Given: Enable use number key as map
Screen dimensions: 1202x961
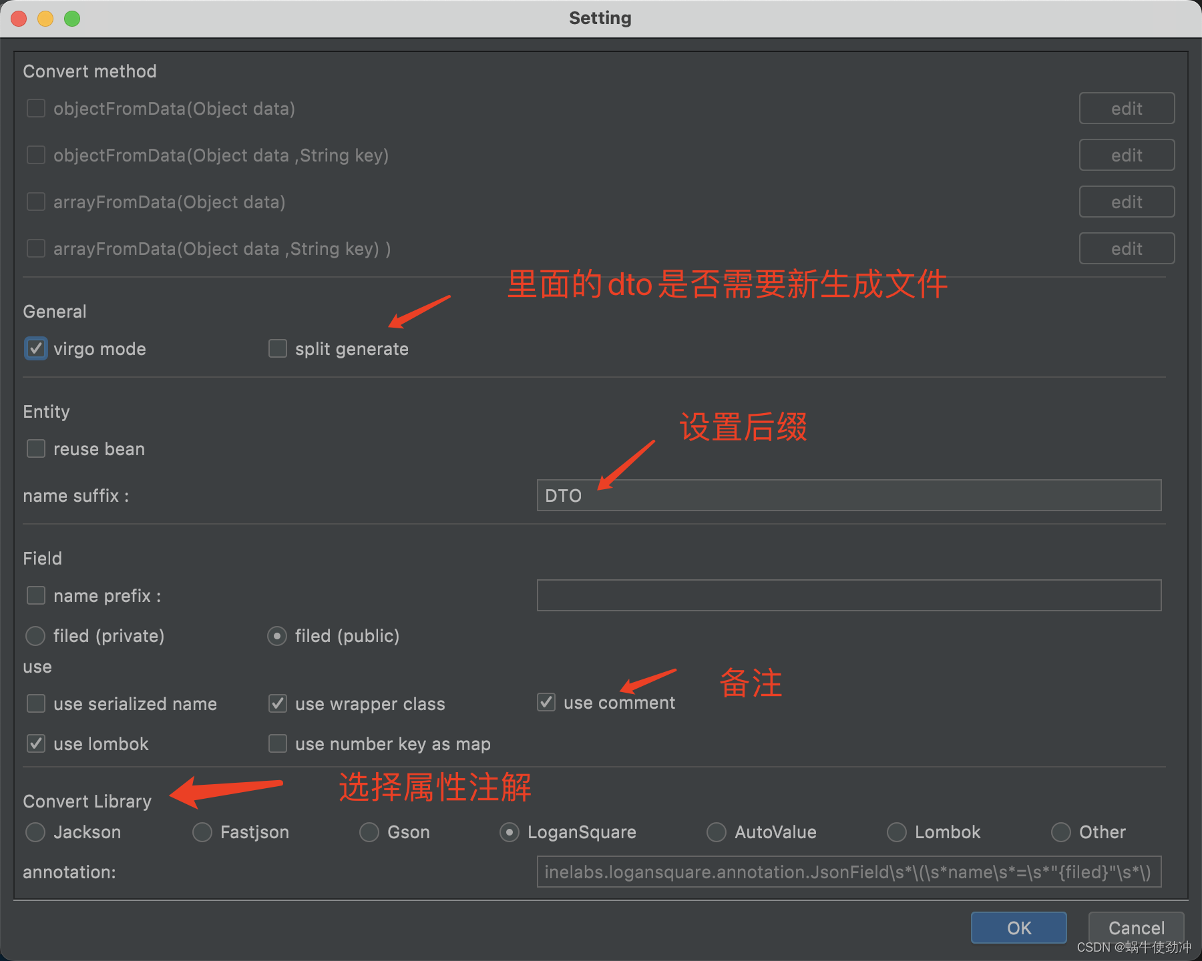Looking at the screenshot, I should 278,743.
